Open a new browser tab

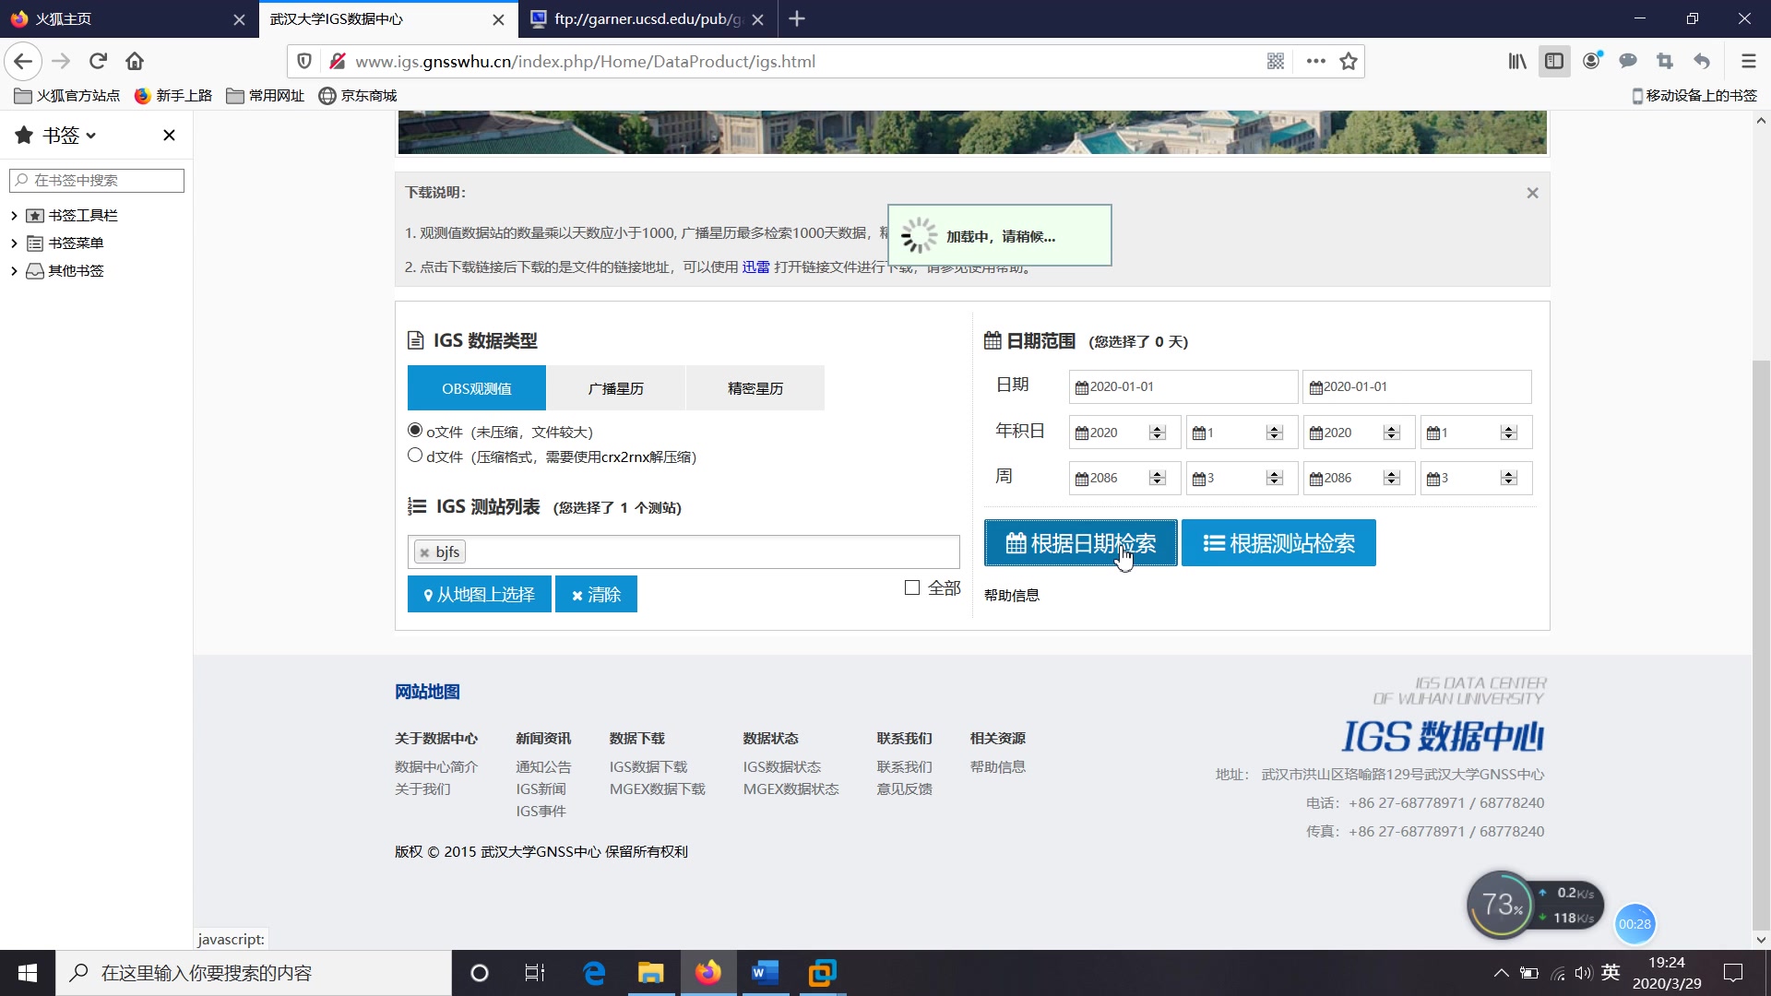(x=797, y=19)
